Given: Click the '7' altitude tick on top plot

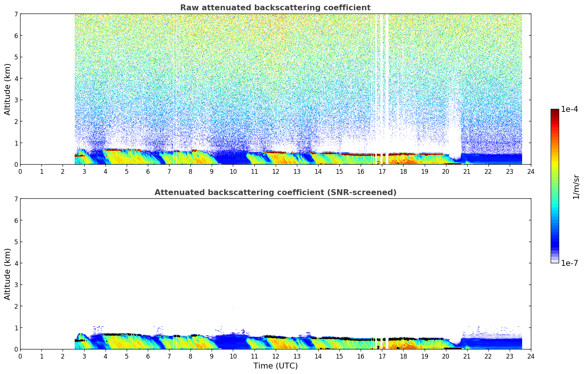Looking at the screenshot, I should 16,14.
